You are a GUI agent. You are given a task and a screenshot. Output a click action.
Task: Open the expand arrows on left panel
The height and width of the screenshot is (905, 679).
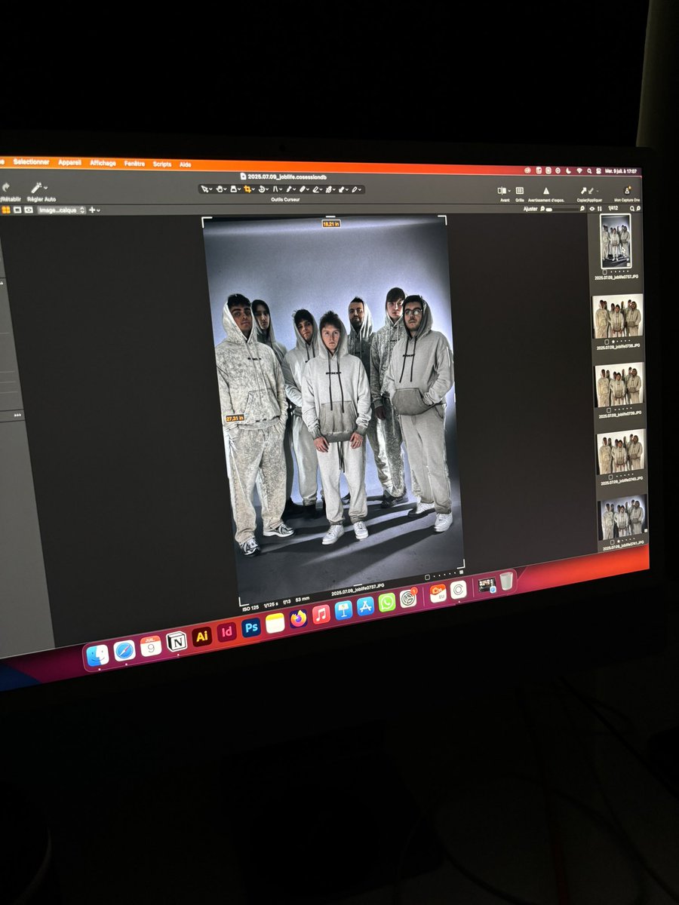18,415
